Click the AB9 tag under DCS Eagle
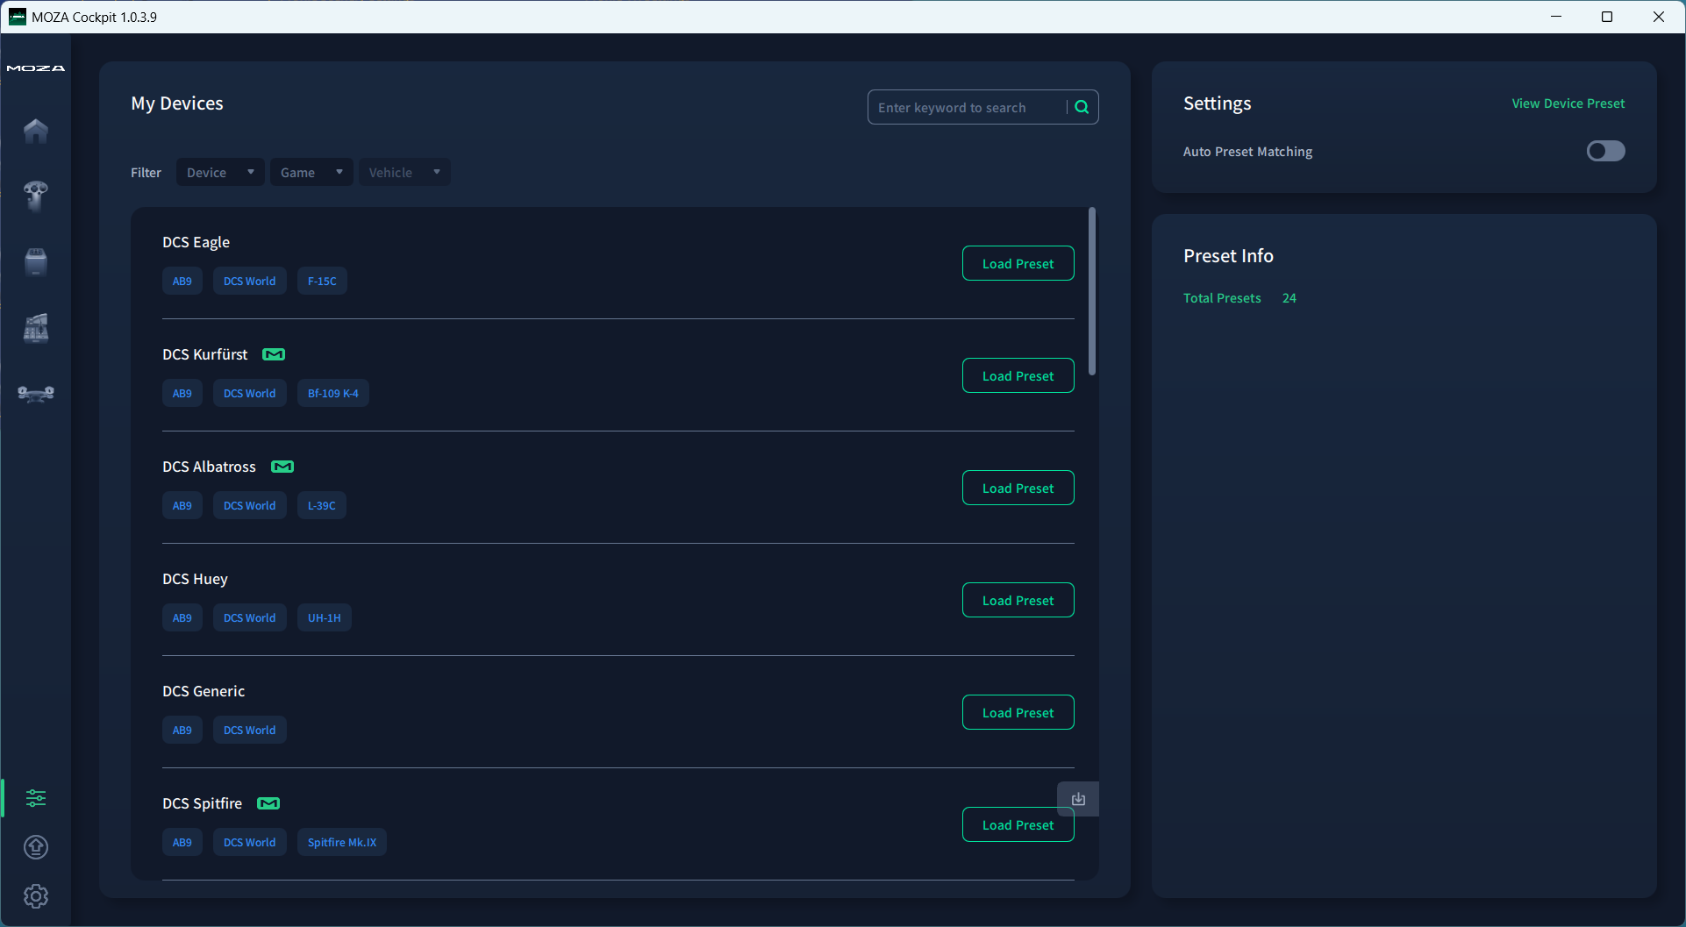This screenshot has height=927, width=1686. point(182,281)
